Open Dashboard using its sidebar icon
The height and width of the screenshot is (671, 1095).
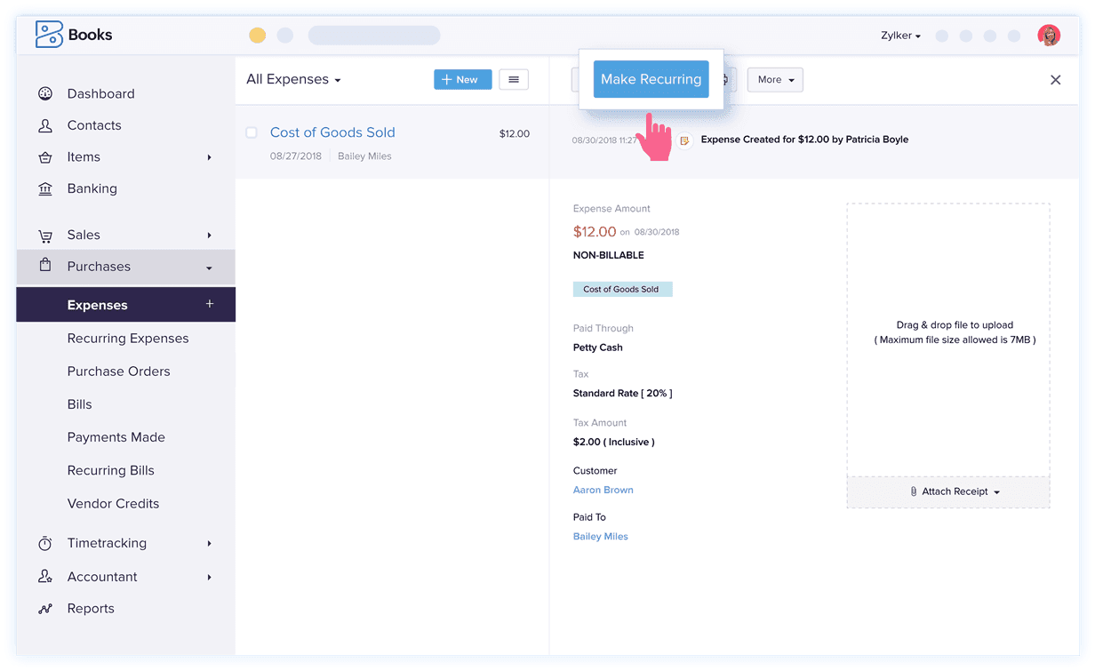[x=46, y=93]
